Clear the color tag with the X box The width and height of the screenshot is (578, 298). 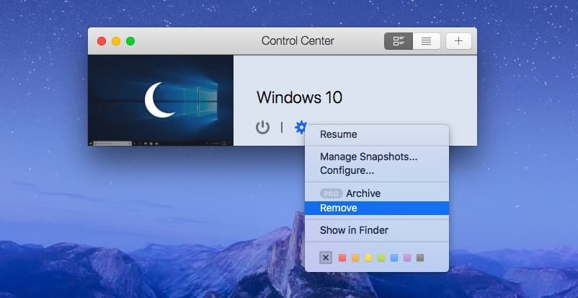[326, 258]
